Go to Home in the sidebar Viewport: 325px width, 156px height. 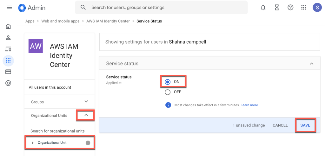pos(8,26)
